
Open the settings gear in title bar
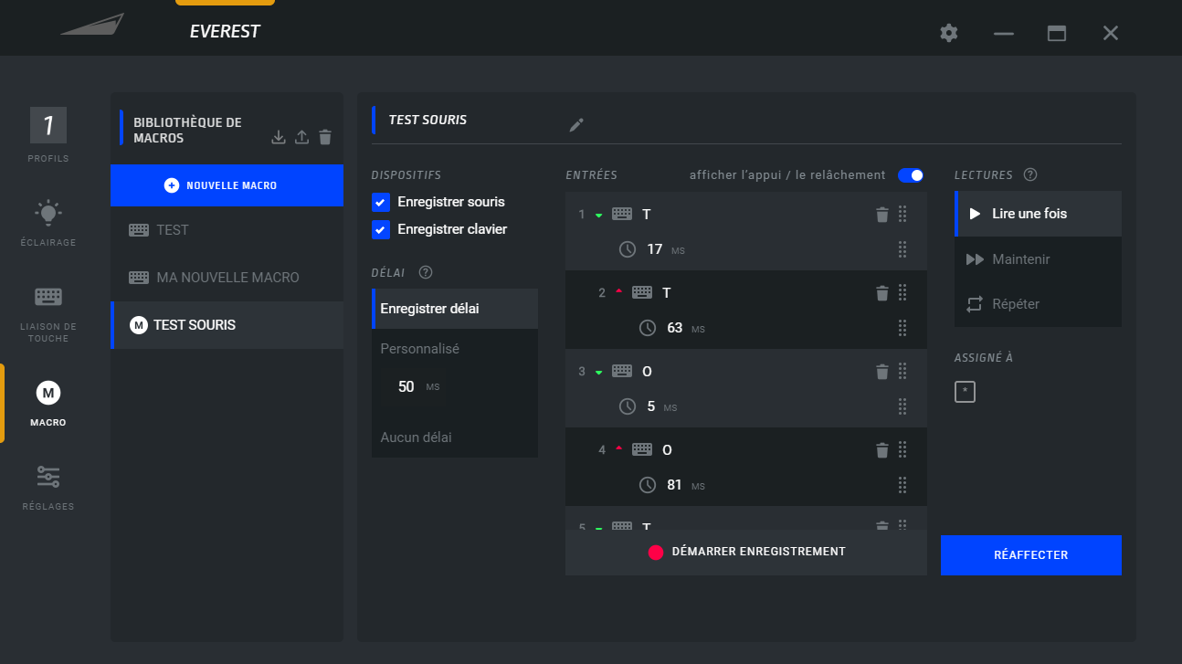(949, 34)
